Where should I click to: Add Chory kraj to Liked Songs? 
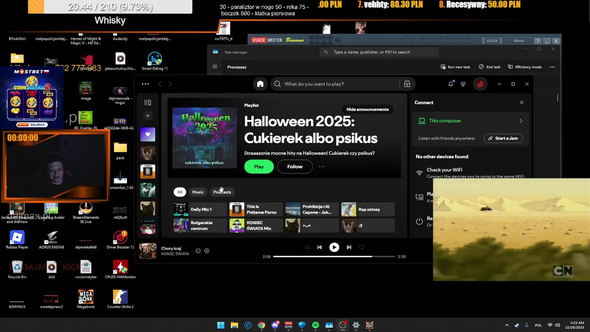[207, 251]
